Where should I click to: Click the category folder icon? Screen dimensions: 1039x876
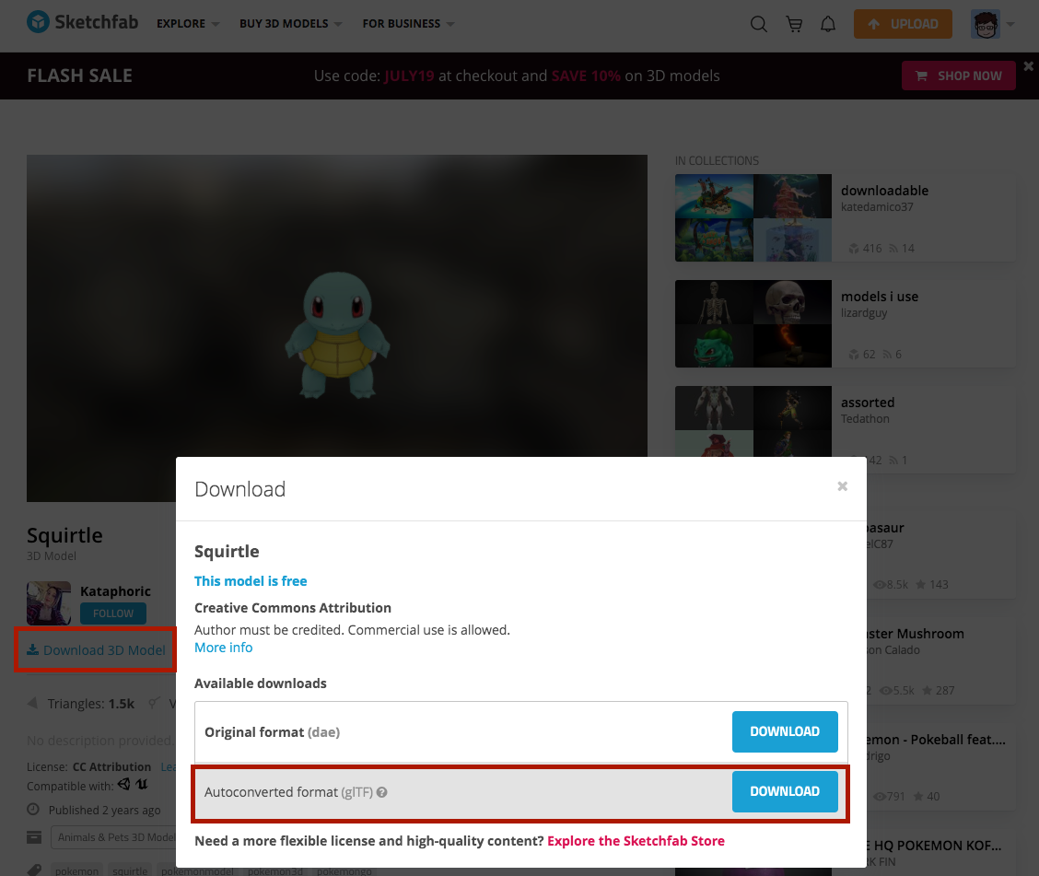coord(34,837)
